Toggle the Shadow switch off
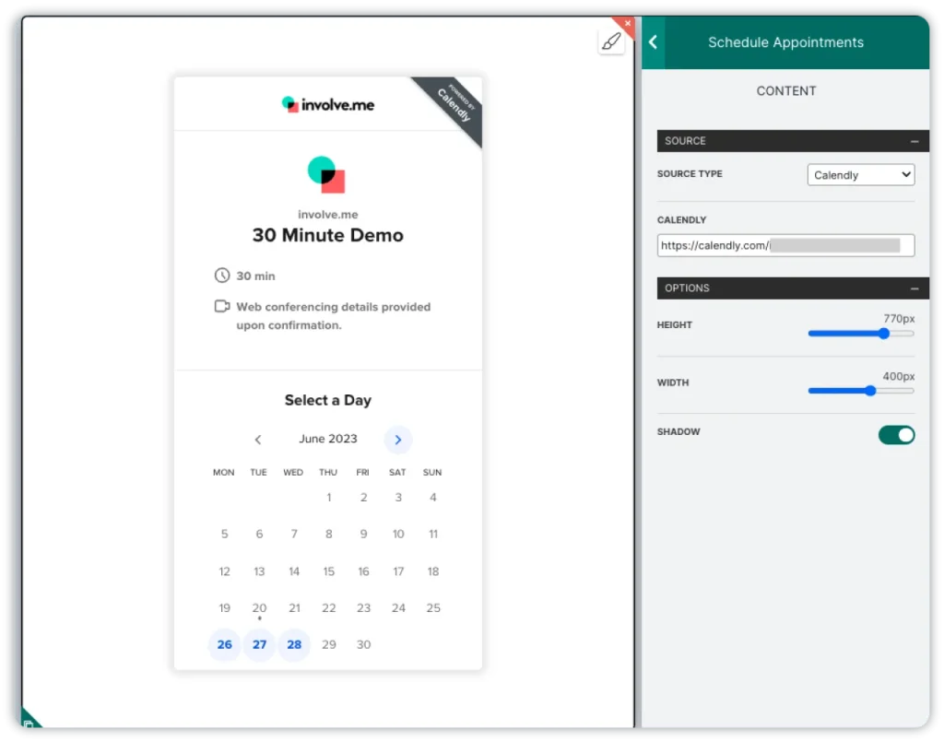 (x=896, y=435)
